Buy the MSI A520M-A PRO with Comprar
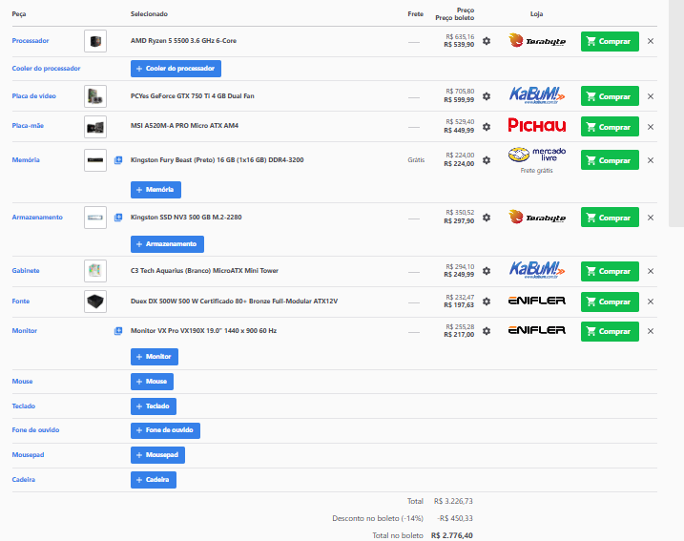 pyautogui.click(x=610, y=127)
